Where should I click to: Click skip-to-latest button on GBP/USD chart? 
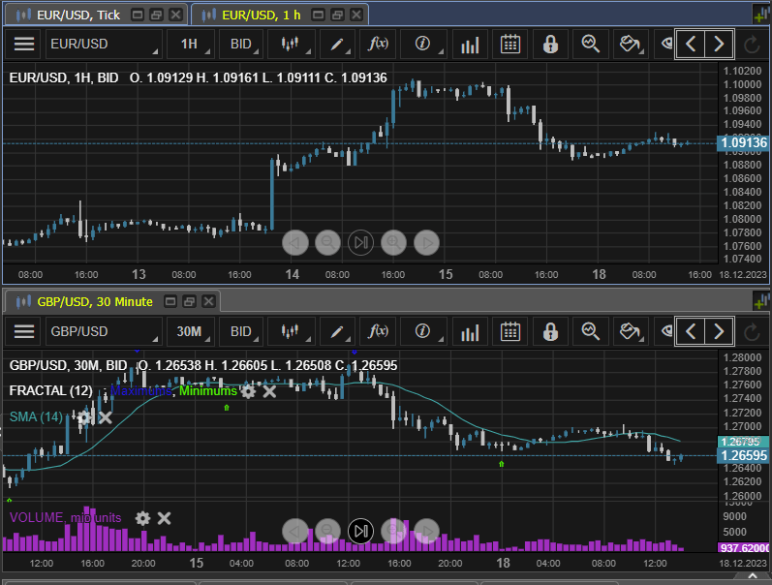pos(361,531)
